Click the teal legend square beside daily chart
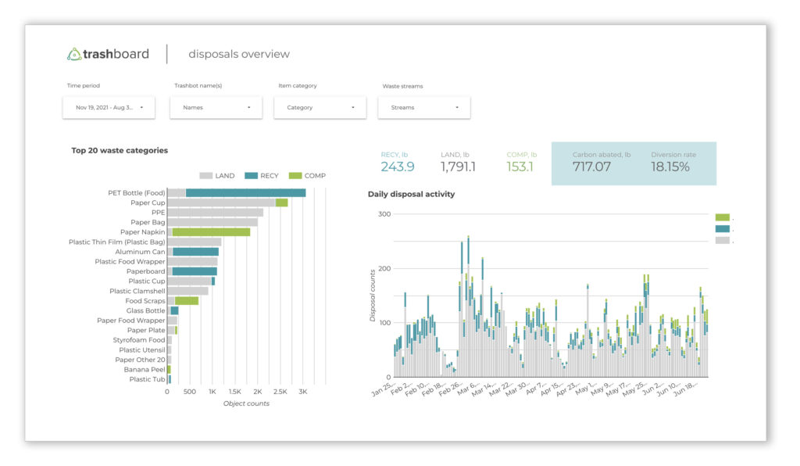Viewport: 800px width, 466px height. (x=723, y=229)
